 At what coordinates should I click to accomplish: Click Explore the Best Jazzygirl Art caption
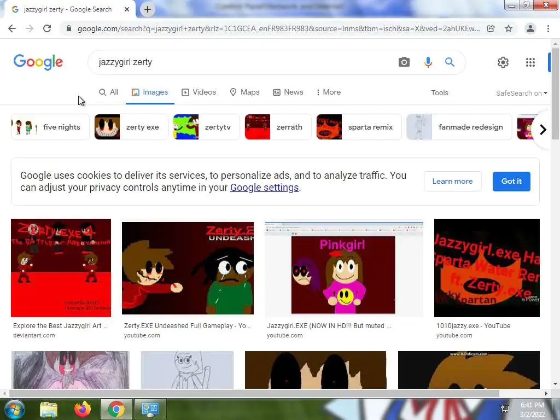coord(60,326)
